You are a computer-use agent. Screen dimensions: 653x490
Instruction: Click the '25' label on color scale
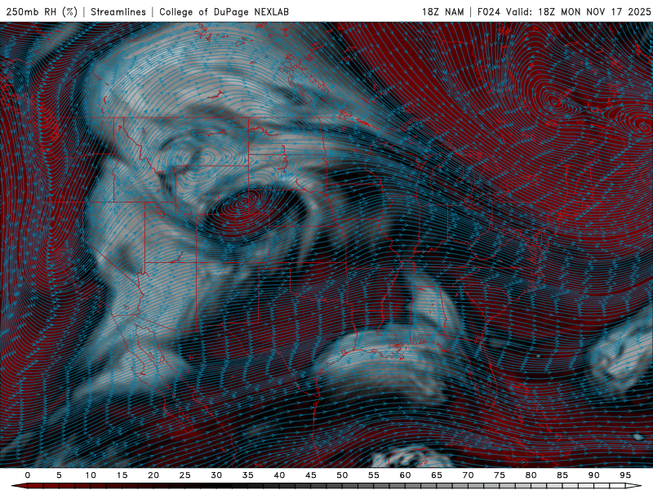click(x=185, y=475)
